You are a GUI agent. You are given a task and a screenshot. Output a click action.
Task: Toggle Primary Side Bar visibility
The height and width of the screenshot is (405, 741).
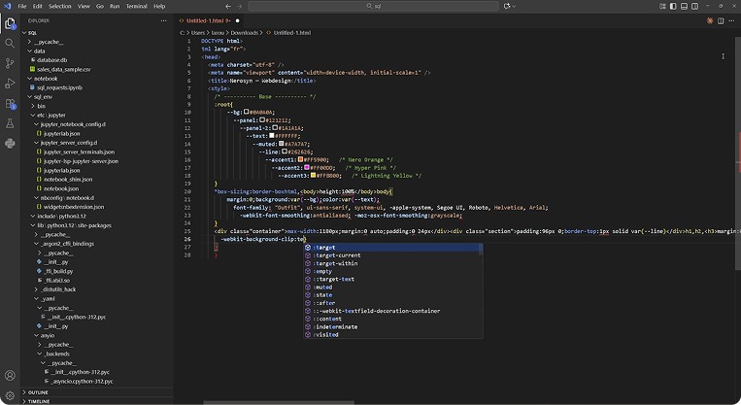673,6
